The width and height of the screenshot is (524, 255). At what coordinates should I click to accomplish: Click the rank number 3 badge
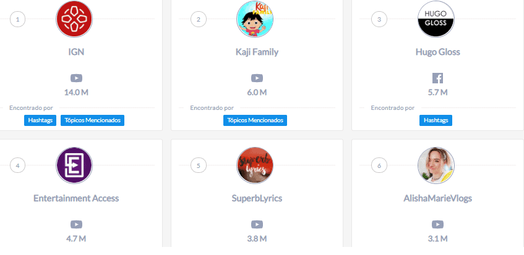[x=379, y=19]
